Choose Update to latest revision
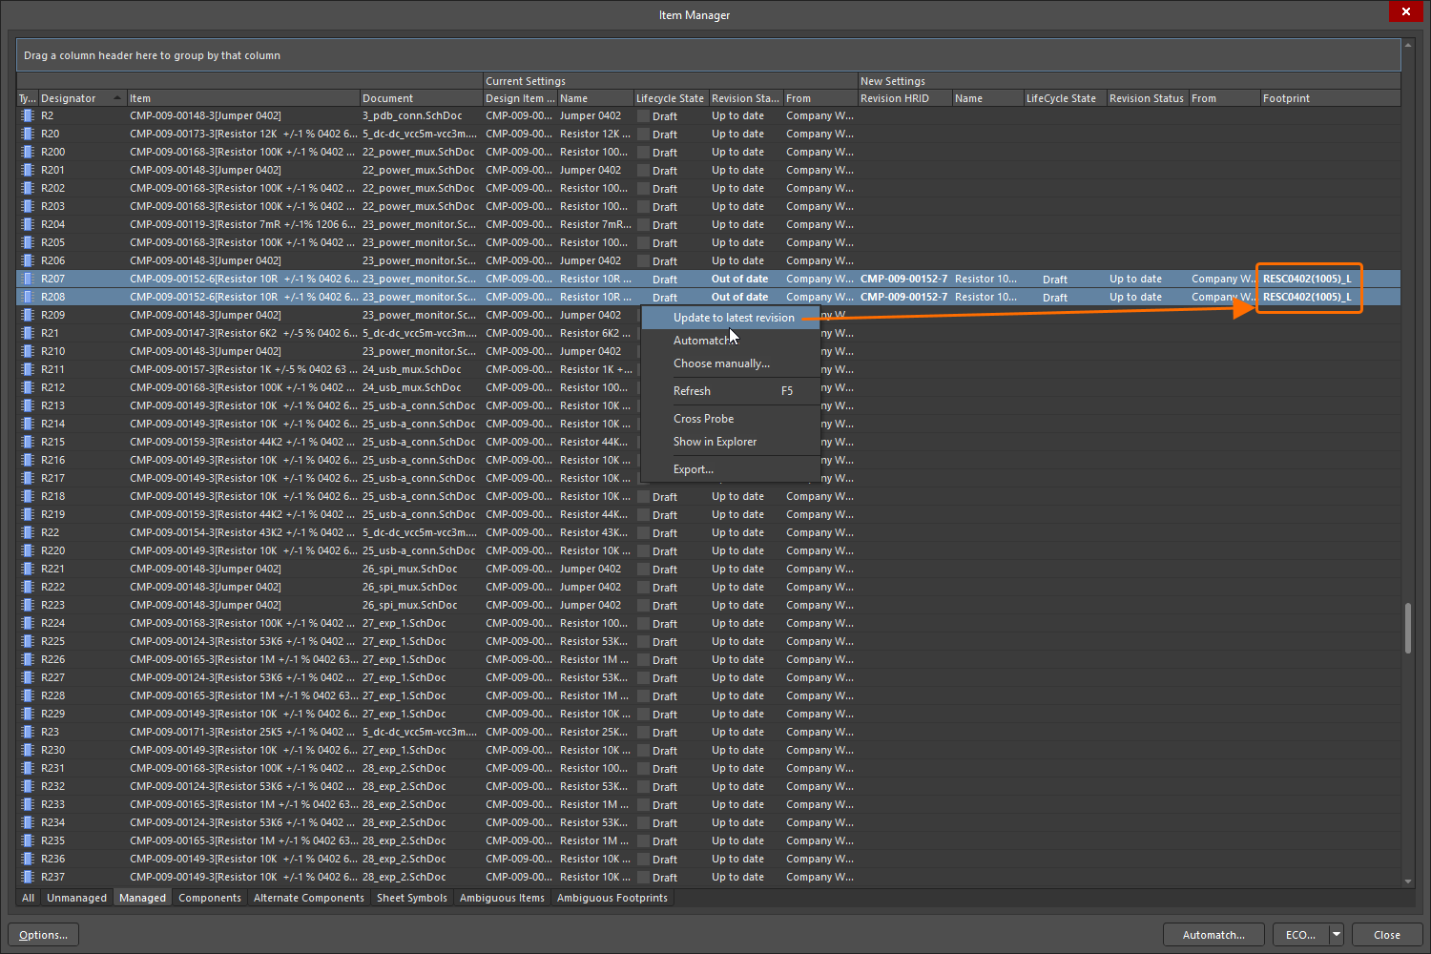This screenshot has height=954, width=1431. tap(733, 318)
